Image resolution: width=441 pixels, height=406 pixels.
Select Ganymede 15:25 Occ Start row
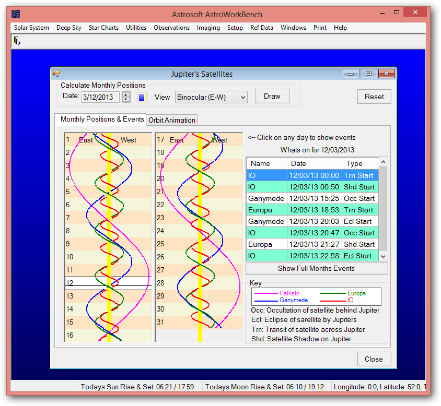(x=312, y=198)
